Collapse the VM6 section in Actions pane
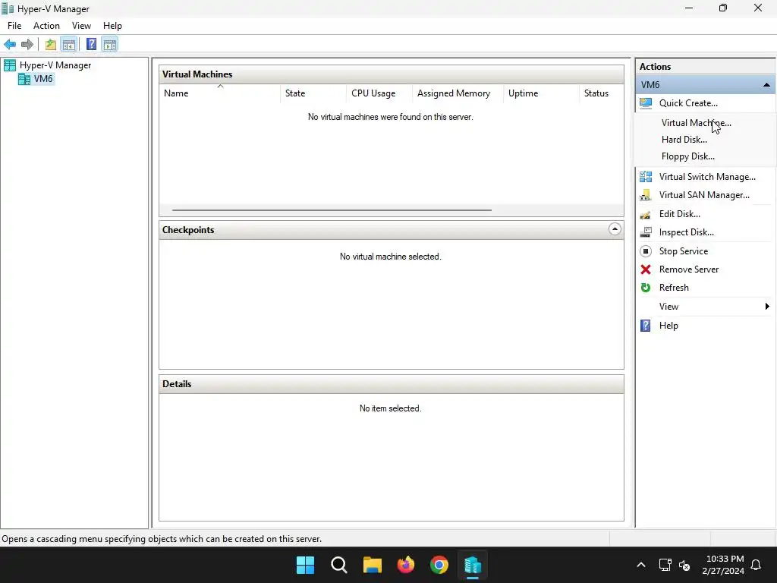Viewport: 777px width, 583px height. coord(766,85)
